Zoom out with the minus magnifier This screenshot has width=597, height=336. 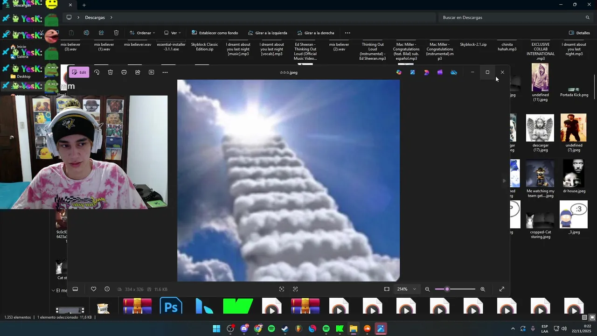pyautogui.click(x=427, y=289)
